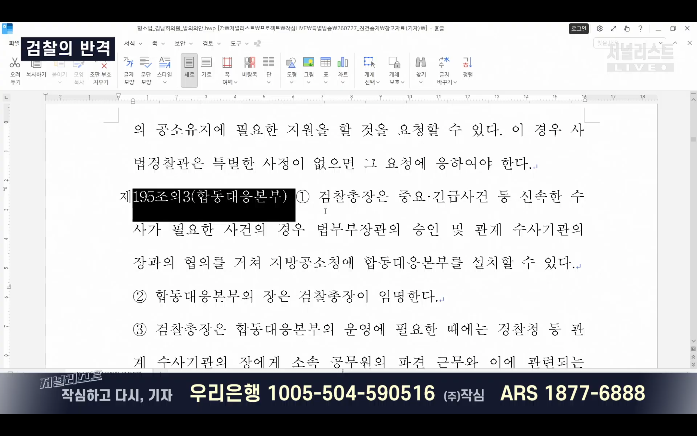Click the line starting ③ 검찰총장은 합동대응본부의
The height and width of the screenshot is (436, 697).
[x=359, y=330]
